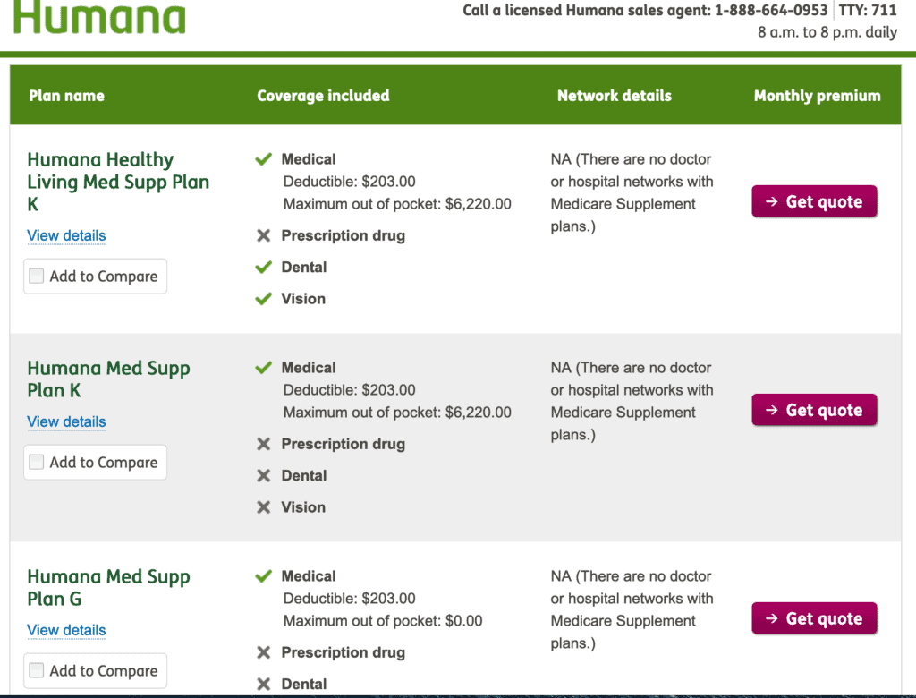
Task: Click checkmark icon next to Vision in first plan
Action: [263, 299]
